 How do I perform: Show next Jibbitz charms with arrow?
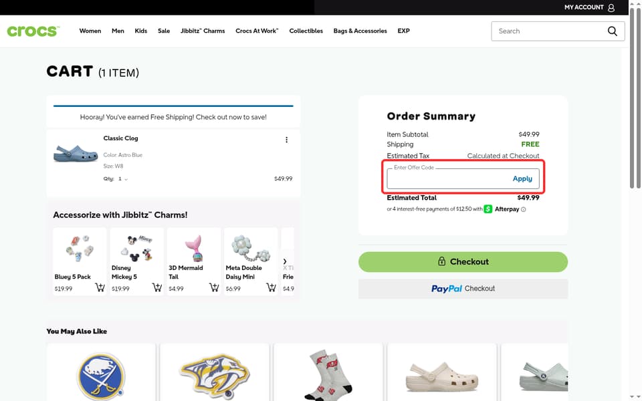(x=285, y=261)
